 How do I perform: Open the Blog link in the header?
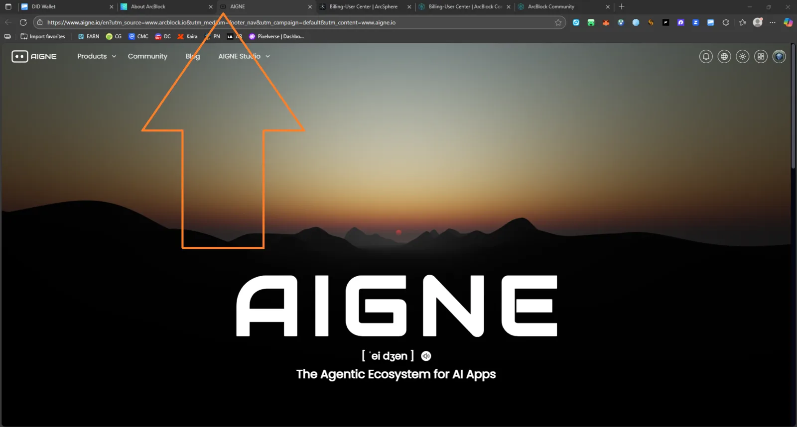click(193, 56)
